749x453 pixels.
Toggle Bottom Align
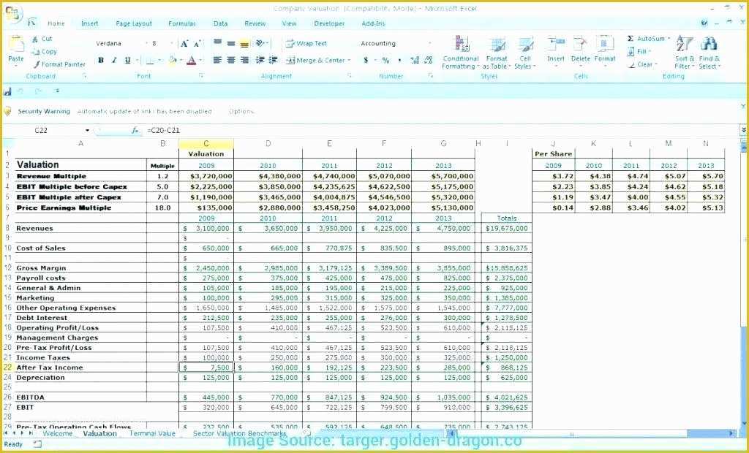tap(244, 43)
